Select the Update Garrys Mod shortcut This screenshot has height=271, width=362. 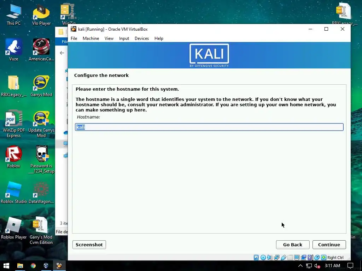coord(41,124)
